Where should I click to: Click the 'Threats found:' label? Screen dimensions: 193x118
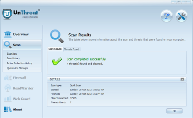(58, 102)
